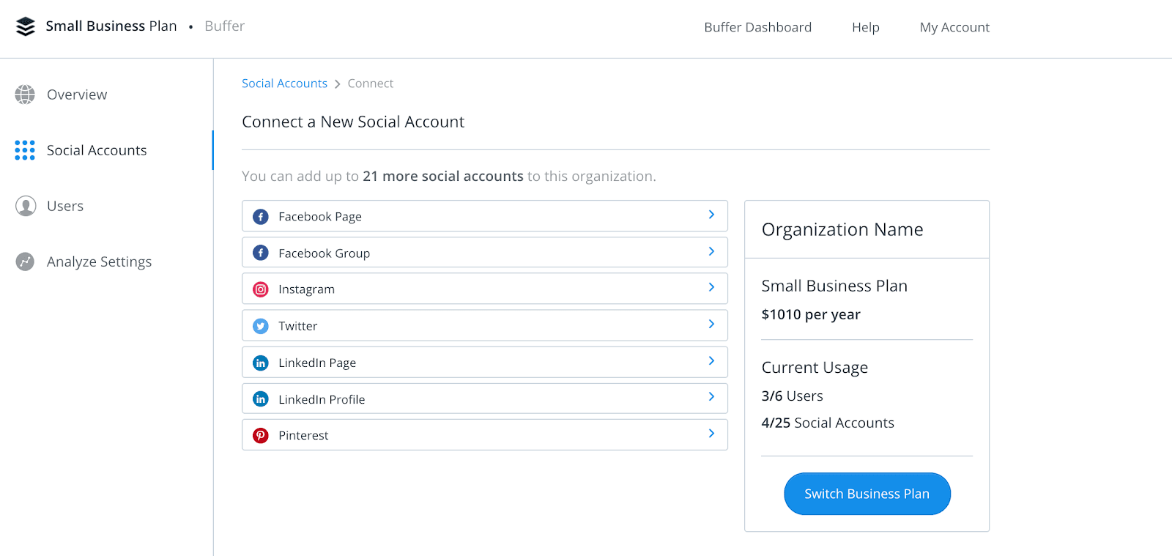
Task: Open Instagram row arrow
Action: [x=711, y=287]
